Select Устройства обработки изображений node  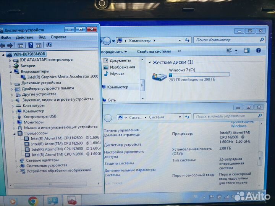point(59,171)
